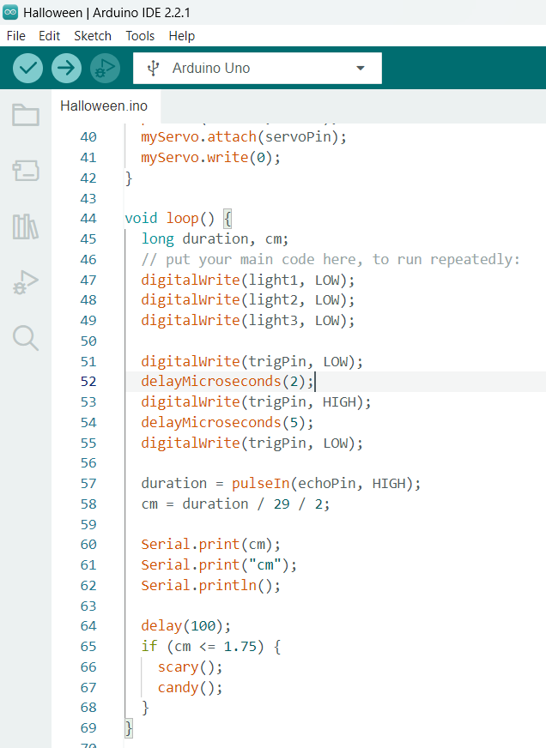Click 'digitalWrite(light1, LOW);' line
This screenshot has height=748, width=546.
tap(248, 280)
